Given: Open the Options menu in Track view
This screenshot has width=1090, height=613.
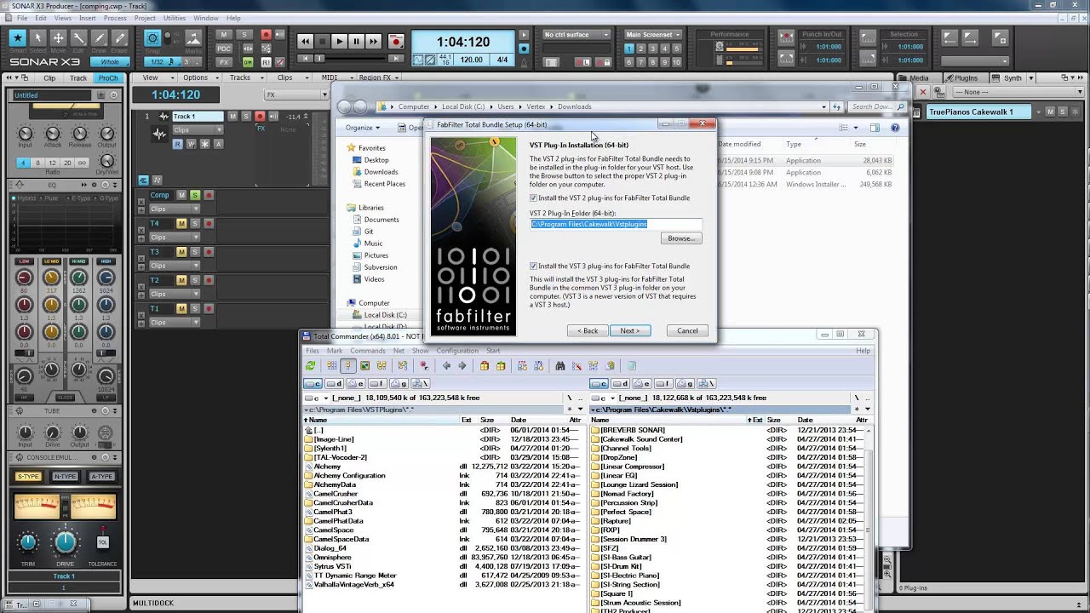Looking at the screenshot, I should (x=199, y=77).
